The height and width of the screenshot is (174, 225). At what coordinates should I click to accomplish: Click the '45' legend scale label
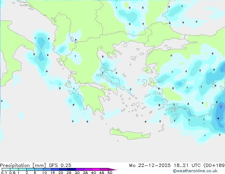click(x=101, y=173)
